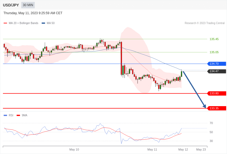227x154 pixels.
Task: Click the RSI 30 level label
Action: point(211,141)
